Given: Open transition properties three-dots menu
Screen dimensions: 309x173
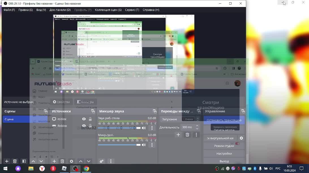Looking at the screenshot, I should 196,135.
